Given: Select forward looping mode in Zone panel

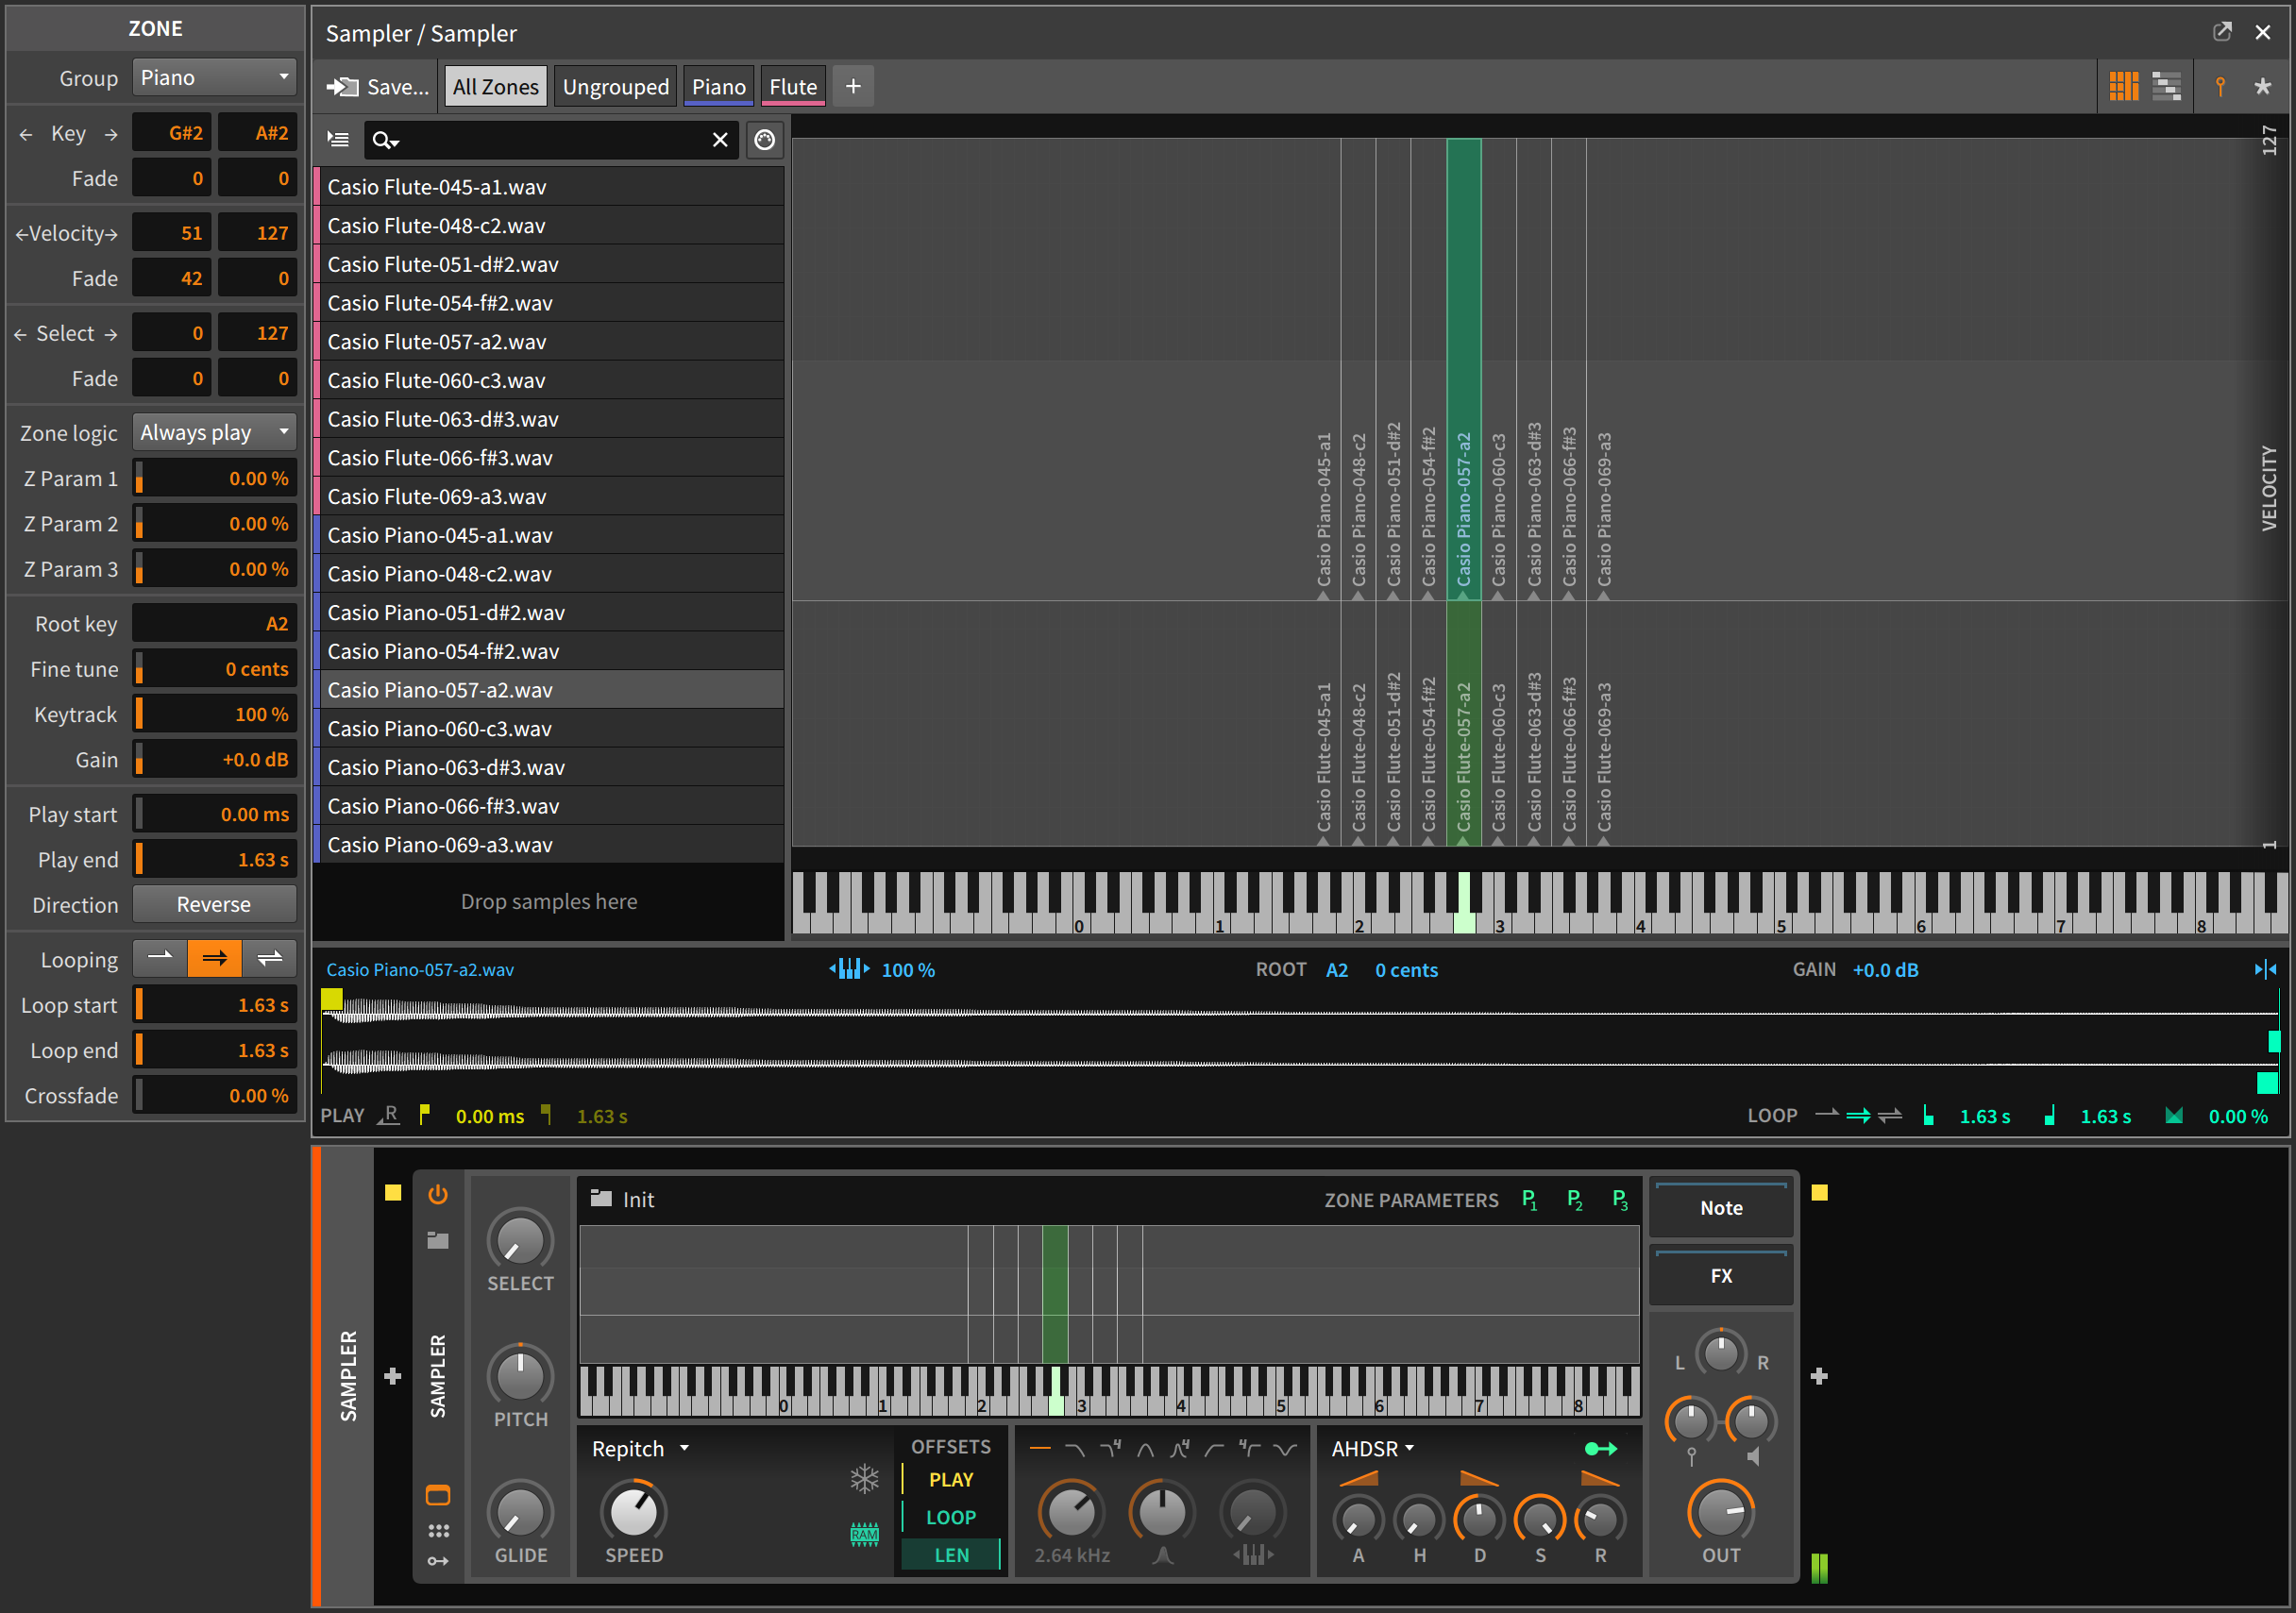Looking at the screenshot, I should (214, 958).
